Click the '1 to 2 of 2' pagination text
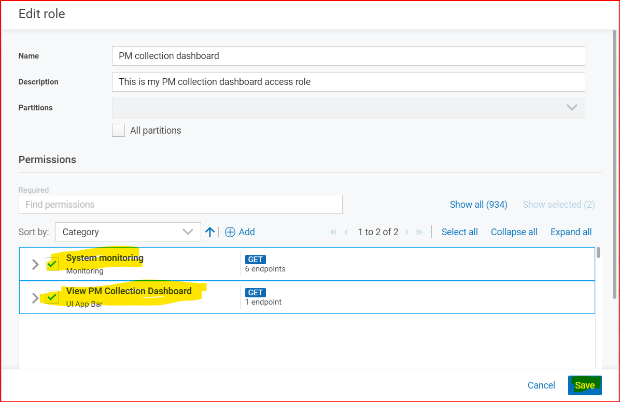620x402 pixels. pos(378,232)
